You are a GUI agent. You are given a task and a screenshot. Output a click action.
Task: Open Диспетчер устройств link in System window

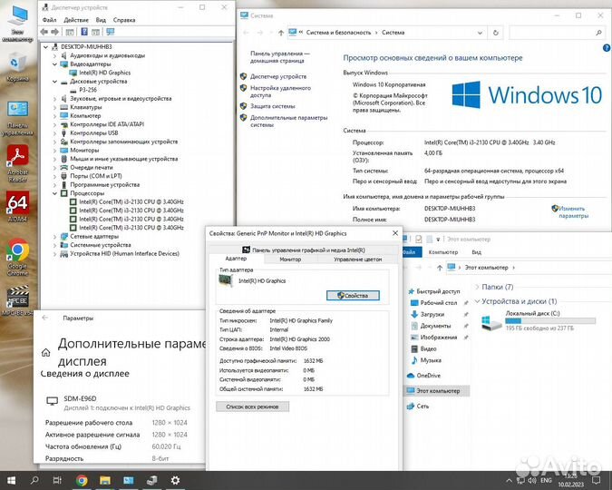coord(278,76)
